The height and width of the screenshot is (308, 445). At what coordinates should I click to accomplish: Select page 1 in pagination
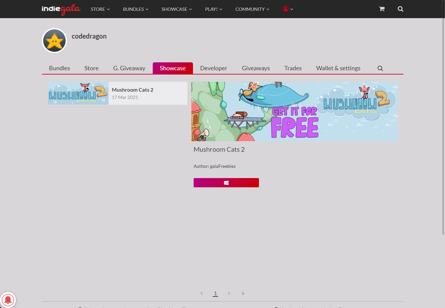tap(215, 293)
